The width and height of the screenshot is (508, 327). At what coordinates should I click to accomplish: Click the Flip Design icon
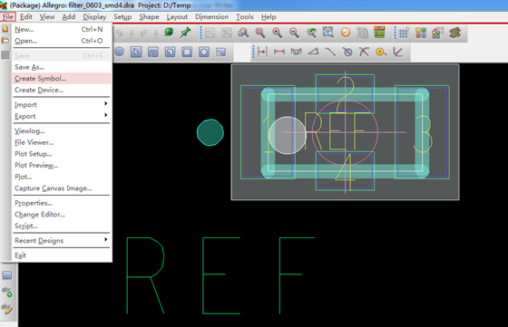pos(379,33)
